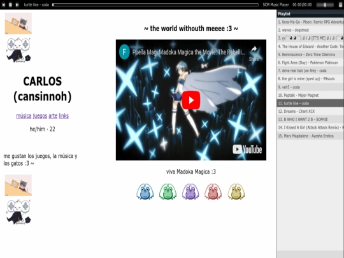
Task: Click the current song title in player bar
Action: (x=36, y=5)
